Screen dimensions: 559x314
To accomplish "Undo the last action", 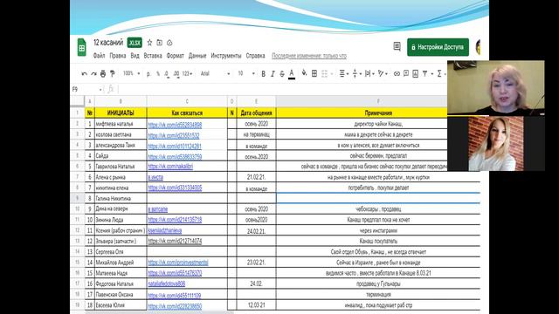I will (85, 73).
